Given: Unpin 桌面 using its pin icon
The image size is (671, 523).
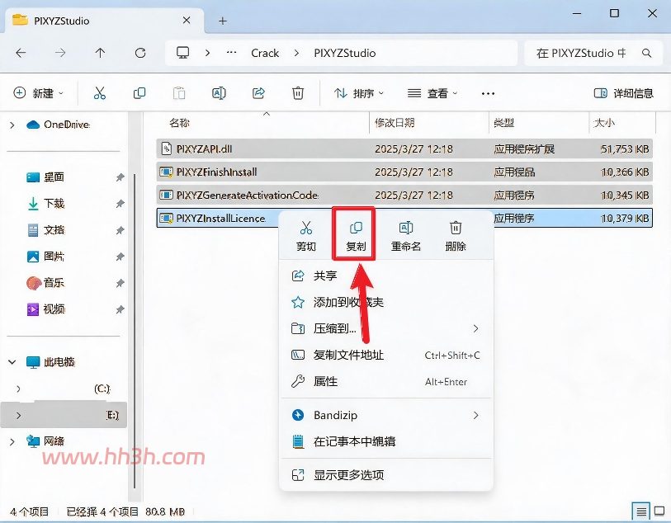Looking at the screenshot, I should (x=120, y=177).
